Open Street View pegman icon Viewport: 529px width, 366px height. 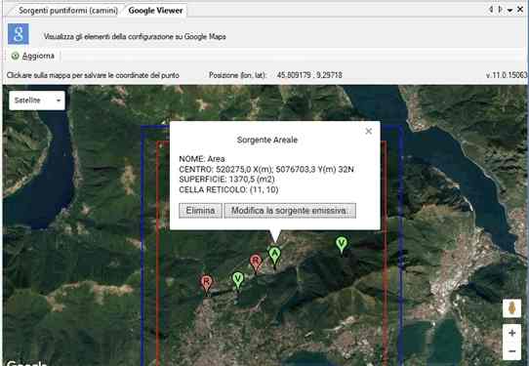(511, 308)
